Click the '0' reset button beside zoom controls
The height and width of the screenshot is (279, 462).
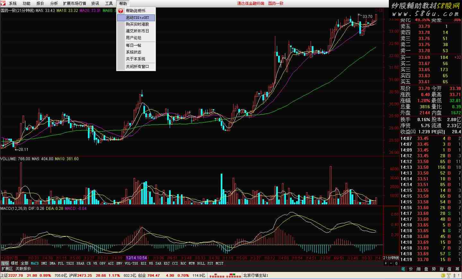pos(397,263)
